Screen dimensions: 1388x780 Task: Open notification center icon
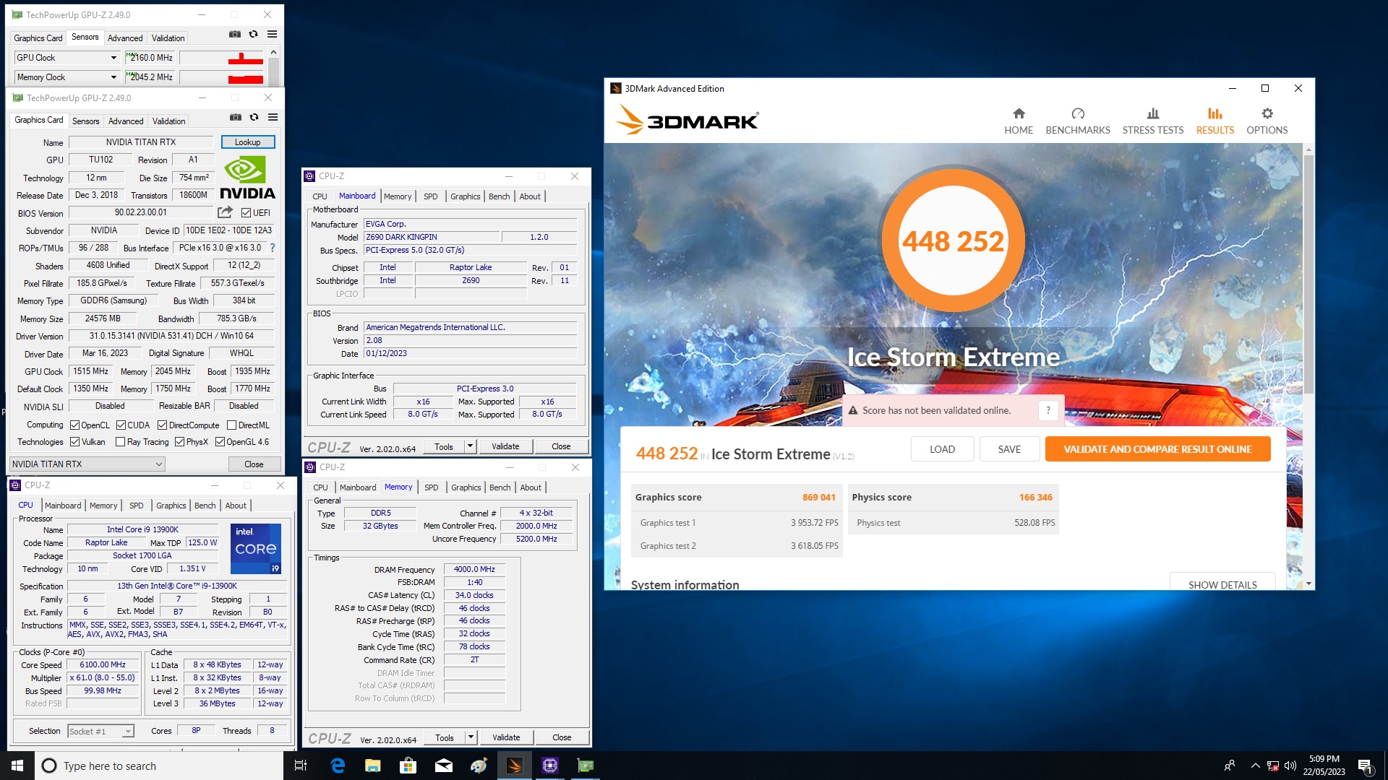pos(1366,766)
